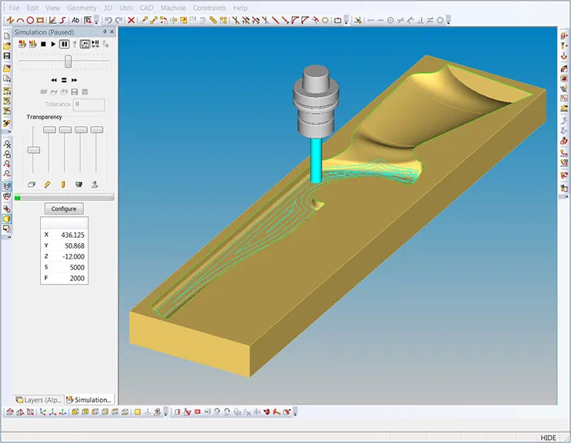Click the red X delete icon
The image size is (571, 443).
click(x=131, y=21)
